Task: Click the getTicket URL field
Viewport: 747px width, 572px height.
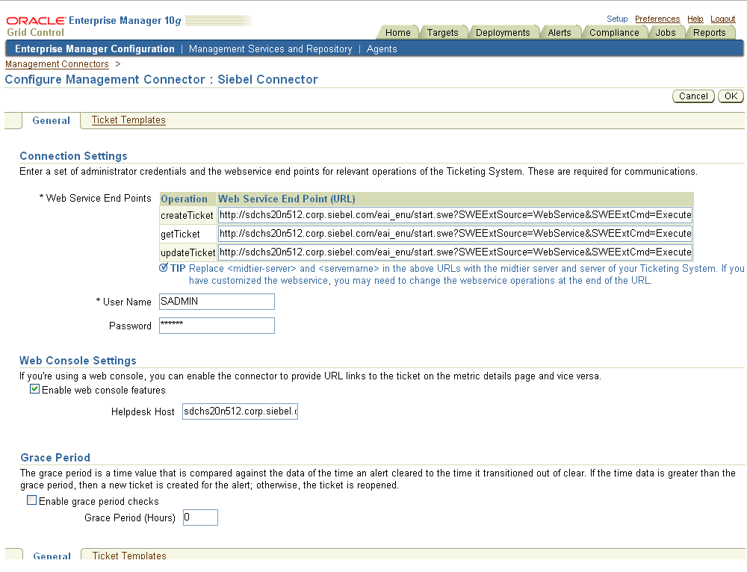Action: coord(455,234)
